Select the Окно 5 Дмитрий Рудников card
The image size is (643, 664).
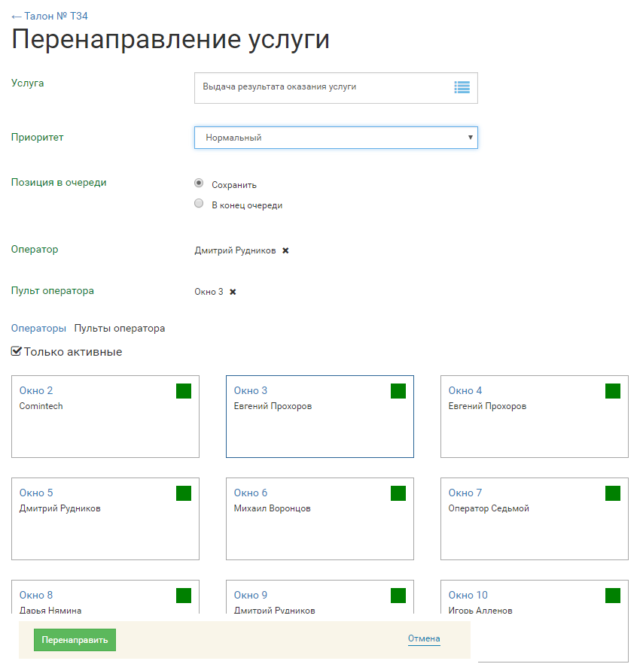point(105,526)
